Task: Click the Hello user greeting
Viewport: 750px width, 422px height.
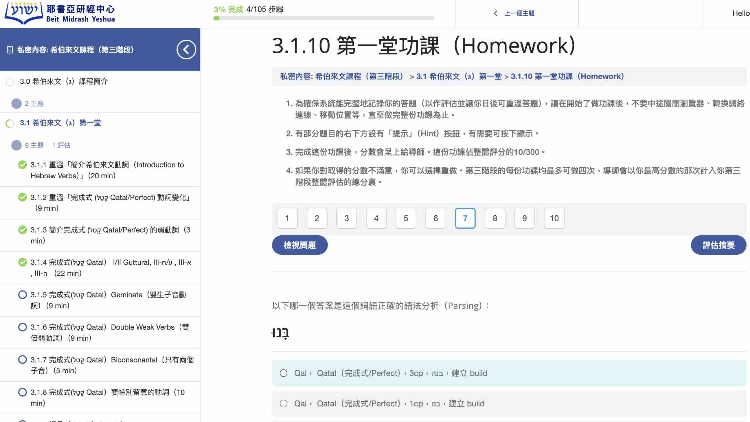Action: click(x=741, y=13)
